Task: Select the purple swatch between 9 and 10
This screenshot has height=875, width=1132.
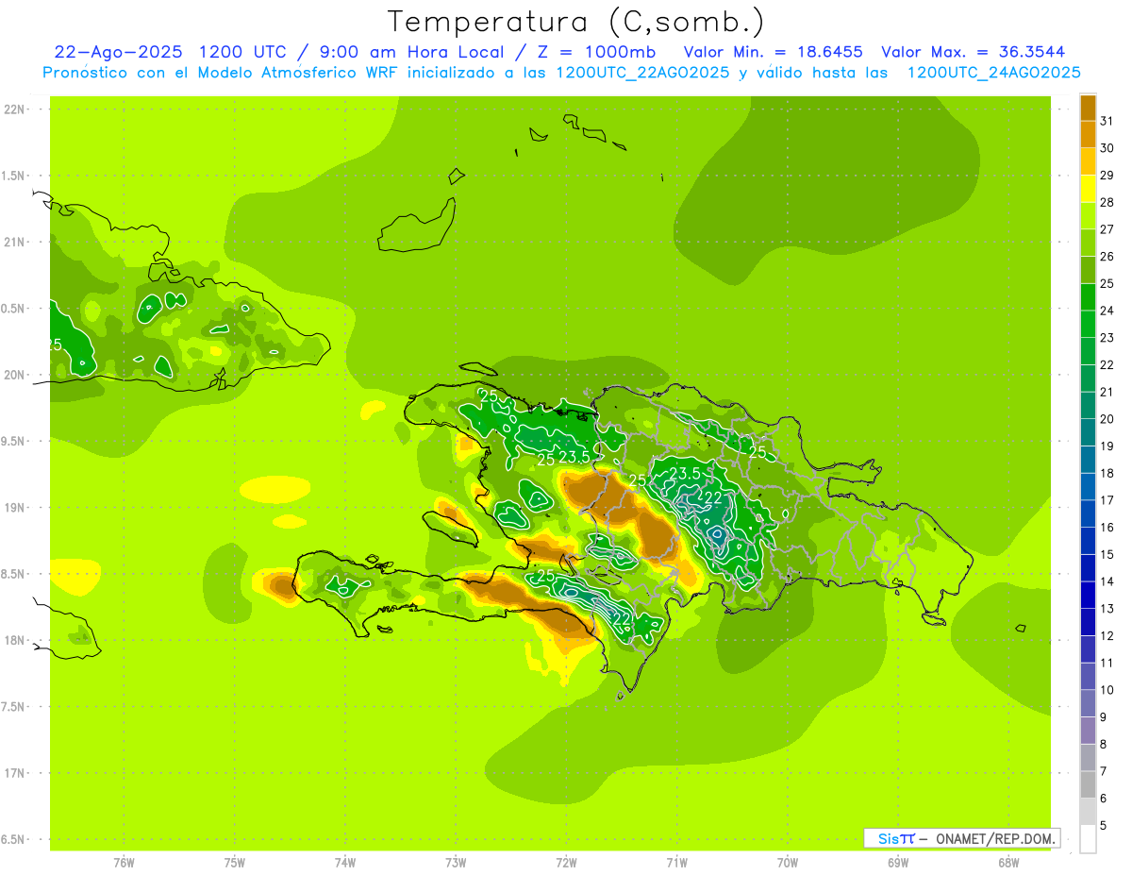Action: 1088,703
